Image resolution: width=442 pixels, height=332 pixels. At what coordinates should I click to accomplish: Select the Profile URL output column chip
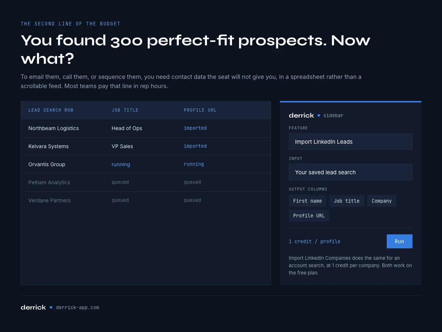coord(309,216)
